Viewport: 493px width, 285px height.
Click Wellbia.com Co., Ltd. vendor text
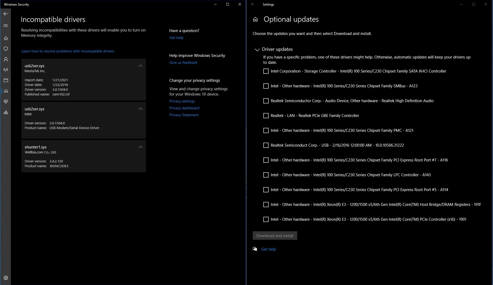click(41, 152)
